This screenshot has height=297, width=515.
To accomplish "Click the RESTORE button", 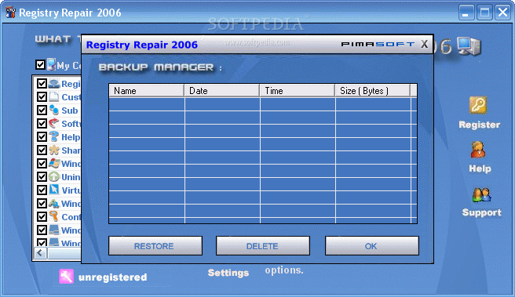I will coord(155,246).
